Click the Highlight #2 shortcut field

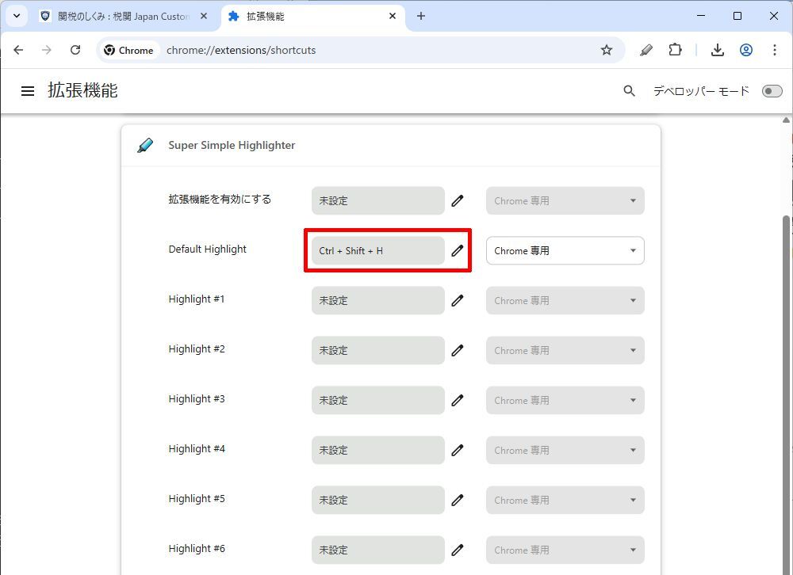pyautogui.click(x=377, y=351)
